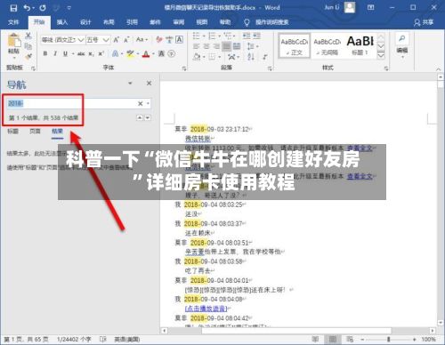Click the Undo arrow in quick access toolbar
The image size is (445, 345).
point(27,8)
